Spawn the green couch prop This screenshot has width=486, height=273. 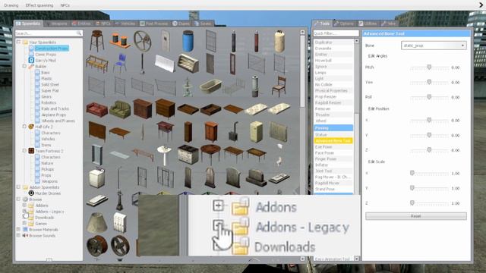pyautogui.click(x=120, y=109)
